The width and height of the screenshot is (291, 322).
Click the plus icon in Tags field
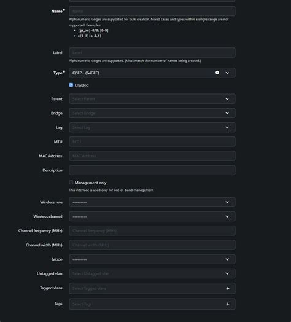[228, 304]
